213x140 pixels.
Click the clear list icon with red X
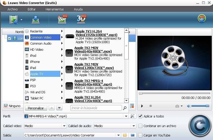coord(132,106)
